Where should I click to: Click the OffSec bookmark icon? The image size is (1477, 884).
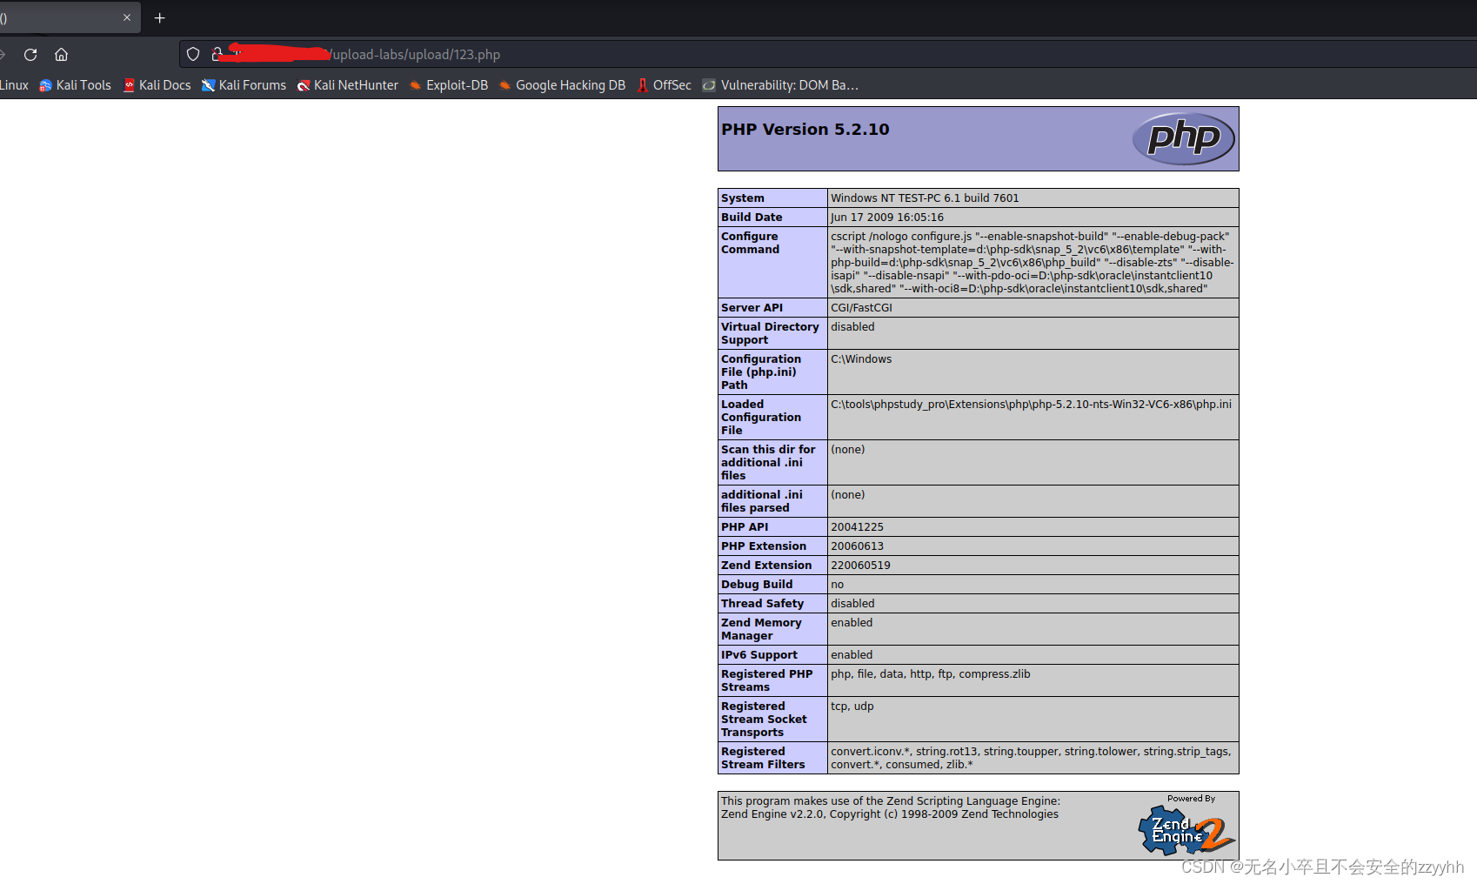643,85
